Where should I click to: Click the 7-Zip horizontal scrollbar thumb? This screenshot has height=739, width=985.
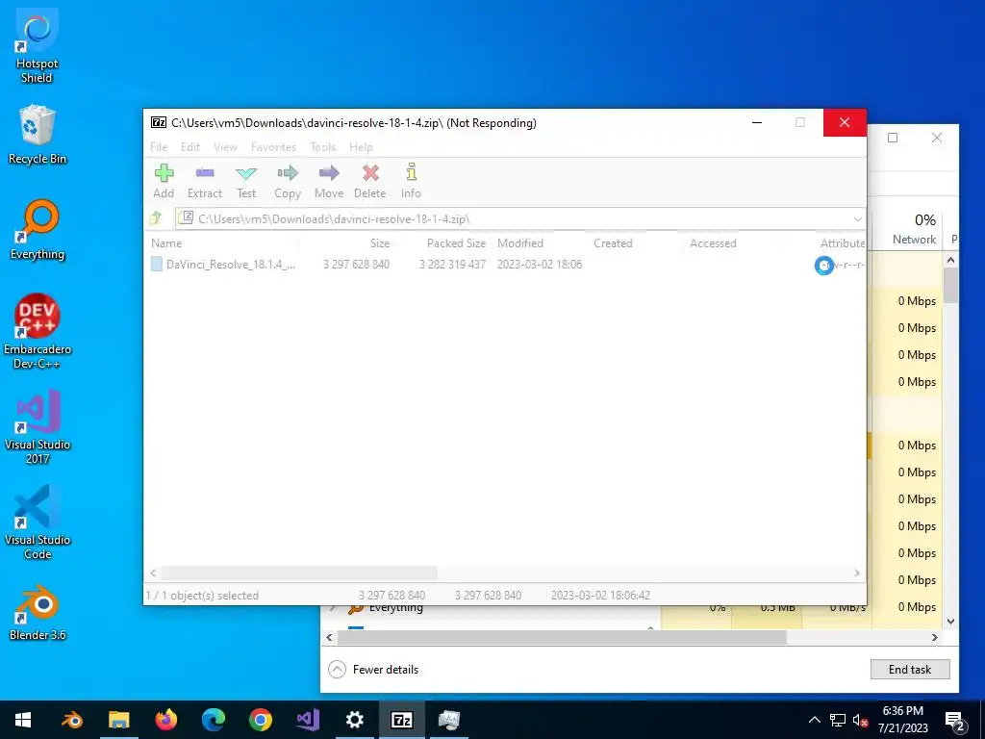click(299, 573)
